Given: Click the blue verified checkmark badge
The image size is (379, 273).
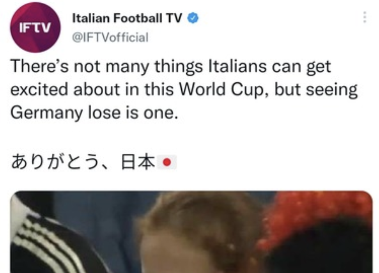Looking at the screenshot, I should click(x=193, y=18).
